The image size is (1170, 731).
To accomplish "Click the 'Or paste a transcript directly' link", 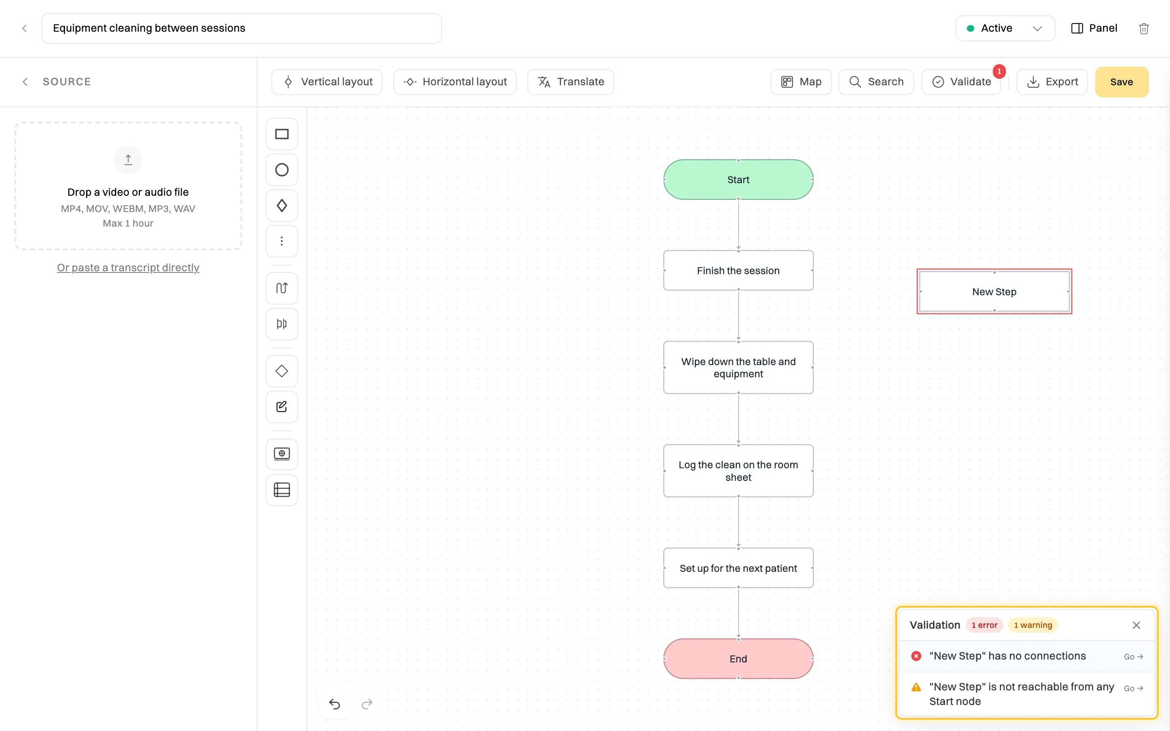I will (128, 267).
